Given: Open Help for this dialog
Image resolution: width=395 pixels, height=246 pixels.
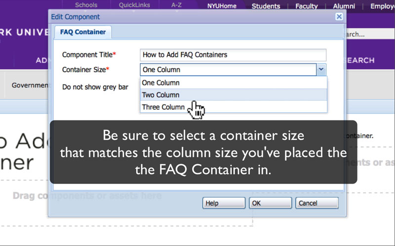Looking at the screenshot, I should click(x=223, y=203).
